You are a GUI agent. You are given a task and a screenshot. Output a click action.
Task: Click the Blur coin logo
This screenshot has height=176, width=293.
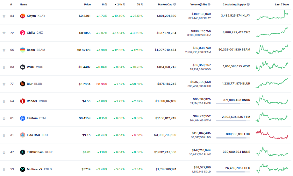click(x=23, y=84)
